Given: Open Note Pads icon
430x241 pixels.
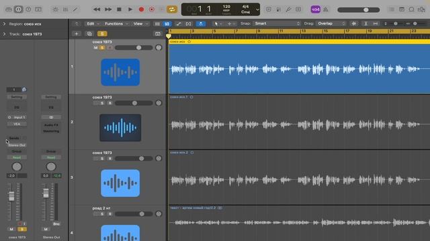Looking at the screenshot, I should click(x=402, y=9).
